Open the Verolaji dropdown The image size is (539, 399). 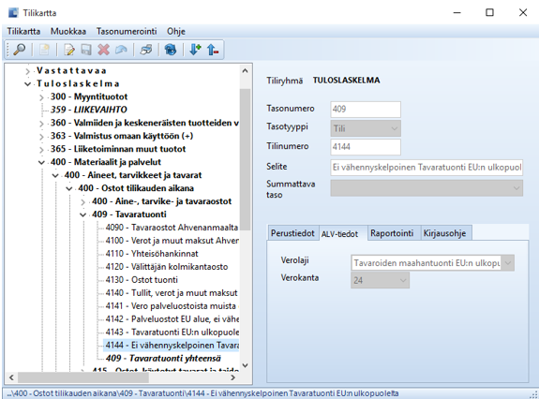tap(432, 263)
